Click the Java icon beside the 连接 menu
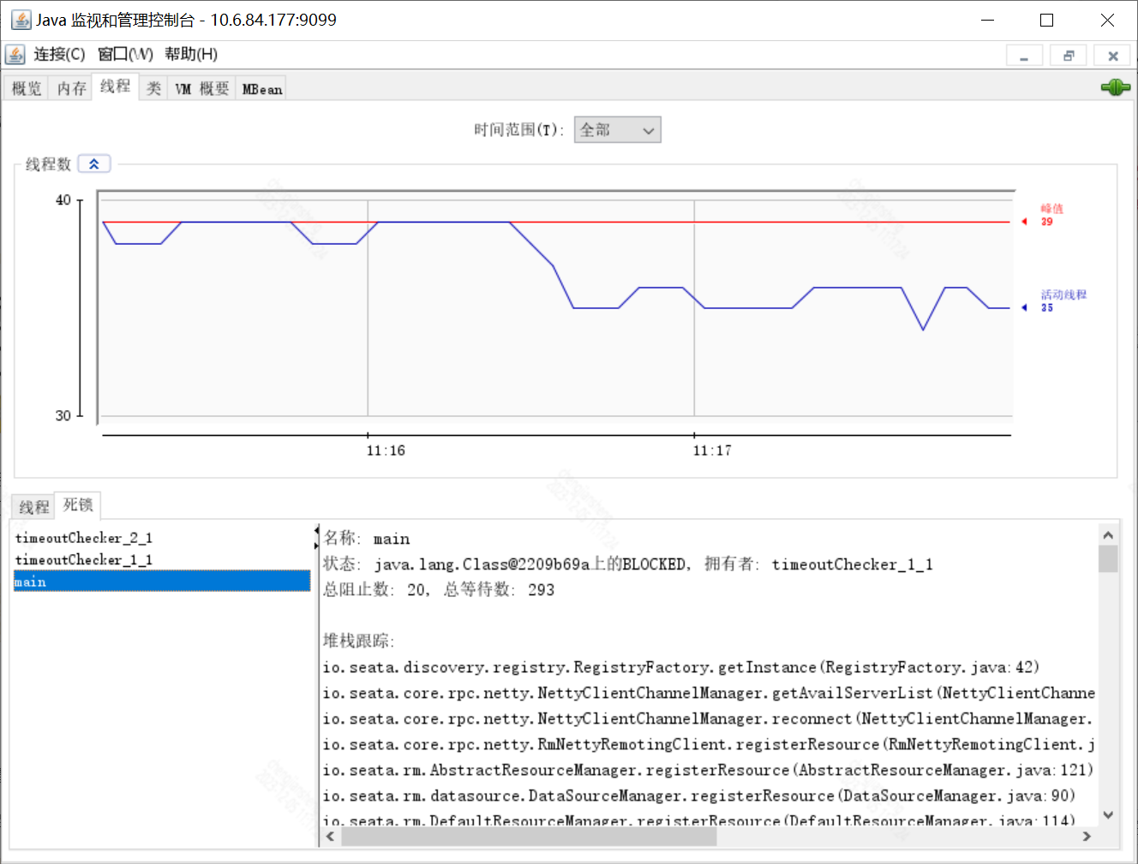Viewport: 1138px width, 864px height. tap(15, 55)
